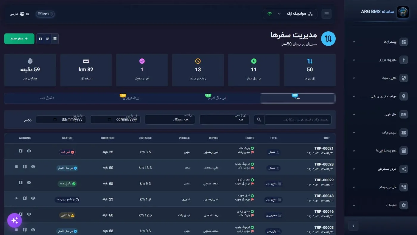The height and width of the screenshot is (235, 417).
Task: Select the در حال انجام tab
Action: 217,98
